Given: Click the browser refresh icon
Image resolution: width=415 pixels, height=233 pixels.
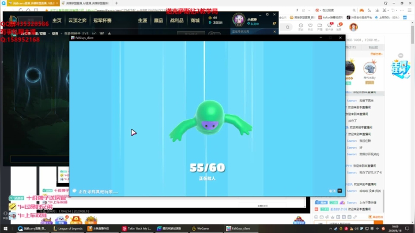Looking at the screenshot, I should [20, 10].
